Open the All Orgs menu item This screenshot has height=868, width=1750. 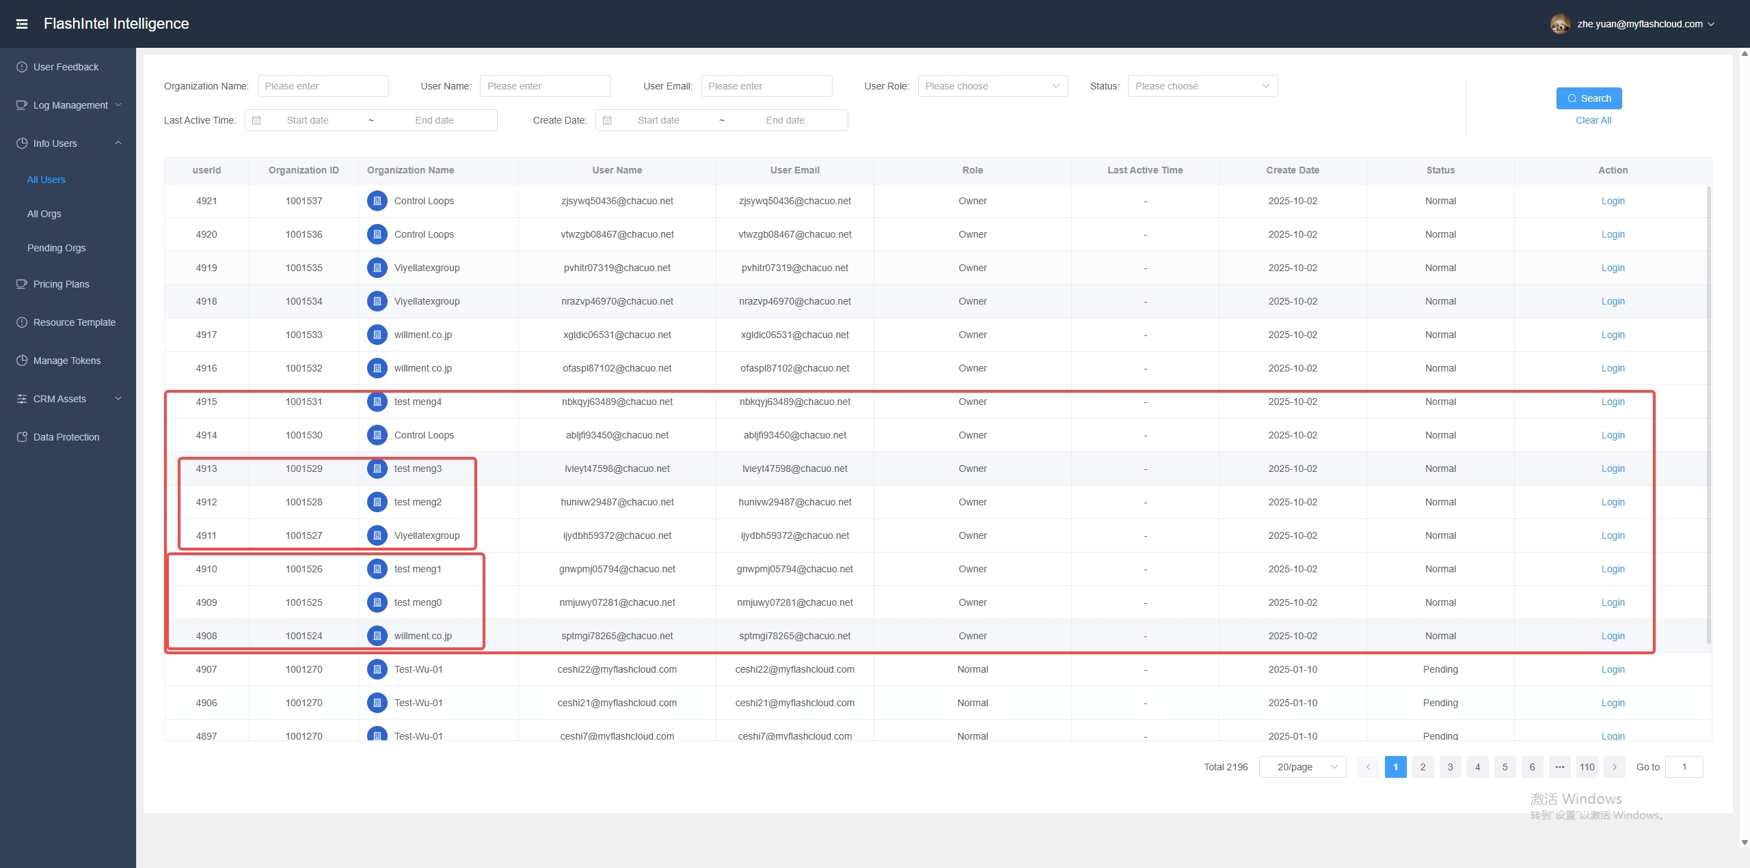[x=44, y=214]
